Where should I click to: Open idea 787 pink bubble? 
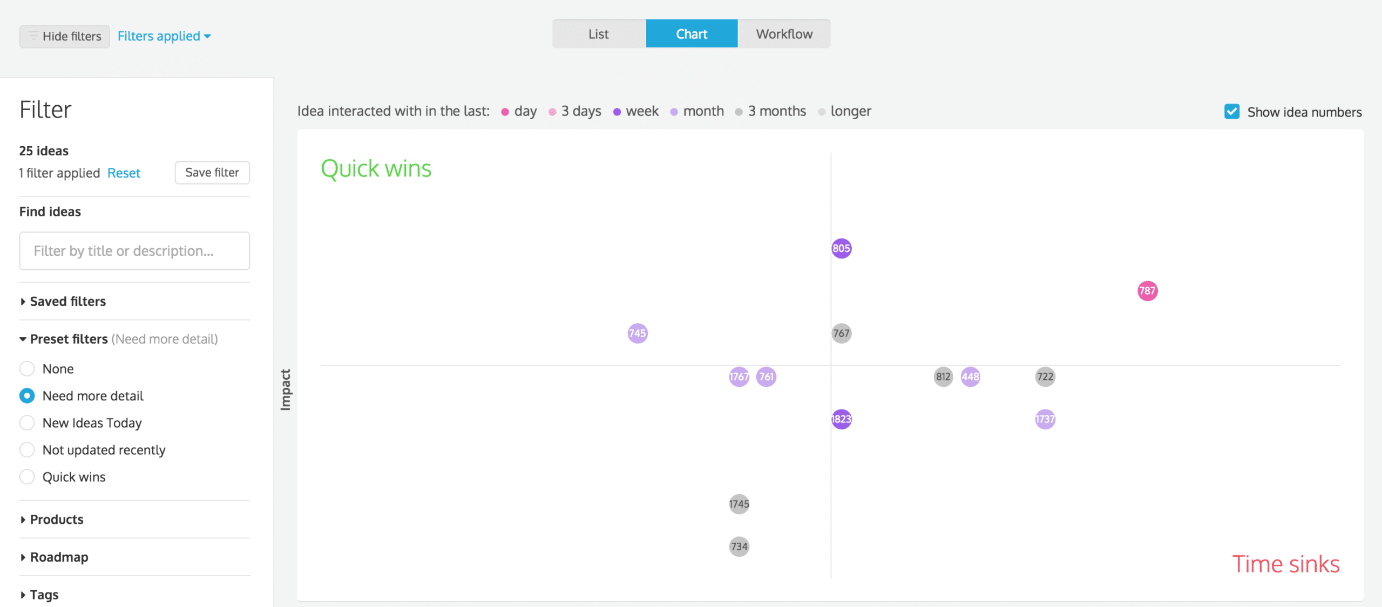click(x=1148, y=291)
